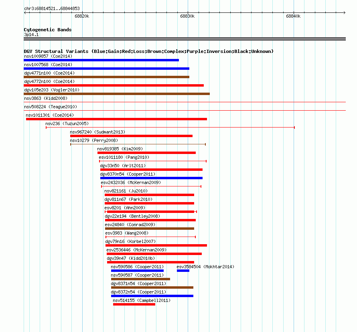This screenshot has height=332, width=357.
Task: Select the dgv8371n54 (Cooper2011) brown bar
Action: pyautogui.click(x=152, y=287)
